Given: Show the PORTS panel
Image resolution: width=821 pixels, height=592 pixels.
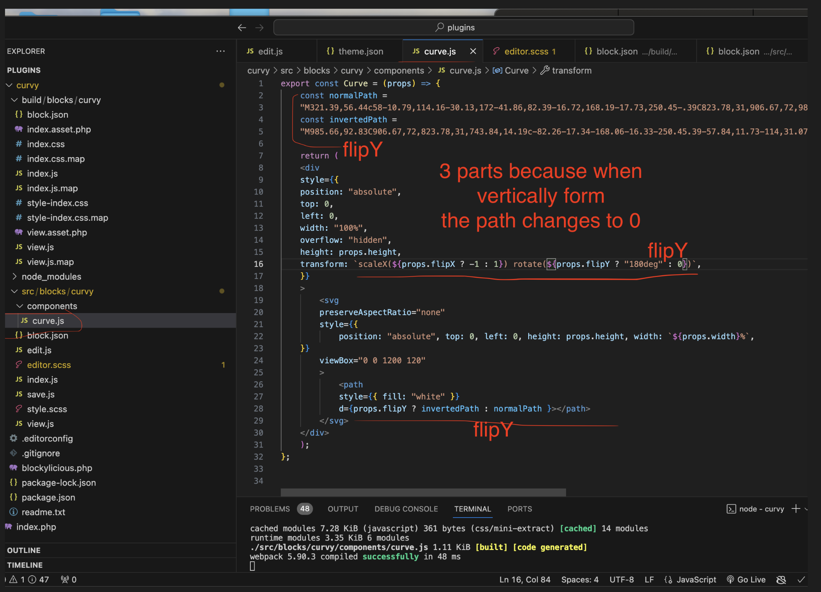Looking at the screenshot, I should (519, 509).
